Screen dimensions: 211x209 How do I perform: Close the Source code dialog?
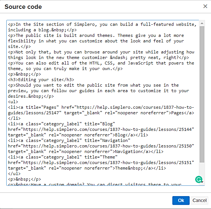click(205, 6)
